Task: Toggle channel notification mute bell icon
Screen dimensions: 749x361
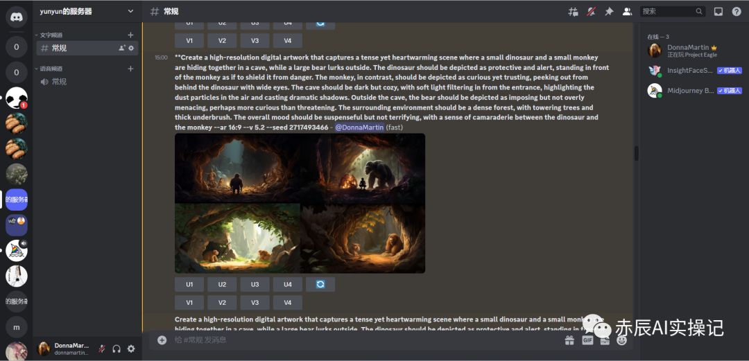Action: pos(591,12)
